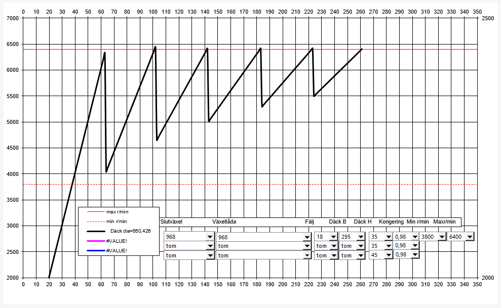Screen dimensions: 501x308
Task: Open the first-row Korigering 0,98 dropdown
Action: coord(413,237)
